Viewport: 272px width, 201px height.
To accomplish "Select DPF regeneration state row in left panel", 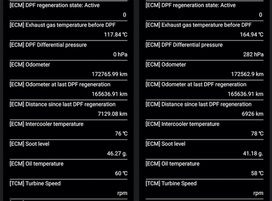I will click(69, 11).
